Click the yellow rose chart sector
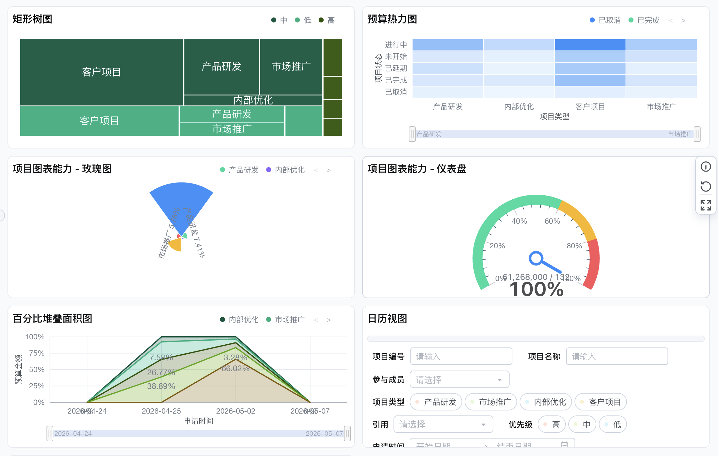Image resolution: width=719 pixels, height=456 pixels. coord(175,245)
